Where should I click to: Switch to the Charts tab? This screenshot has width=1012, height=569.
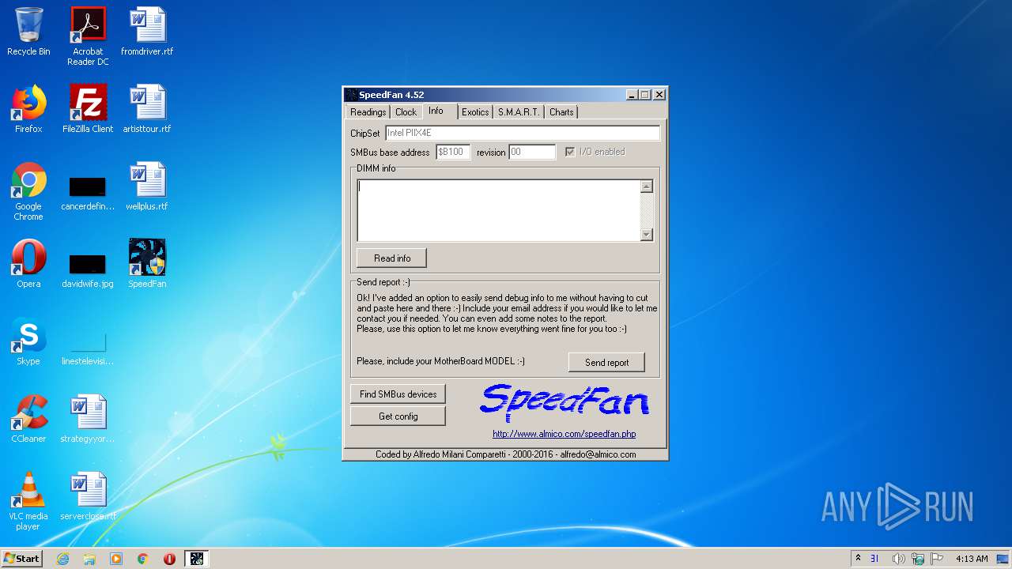coord(561,112)
